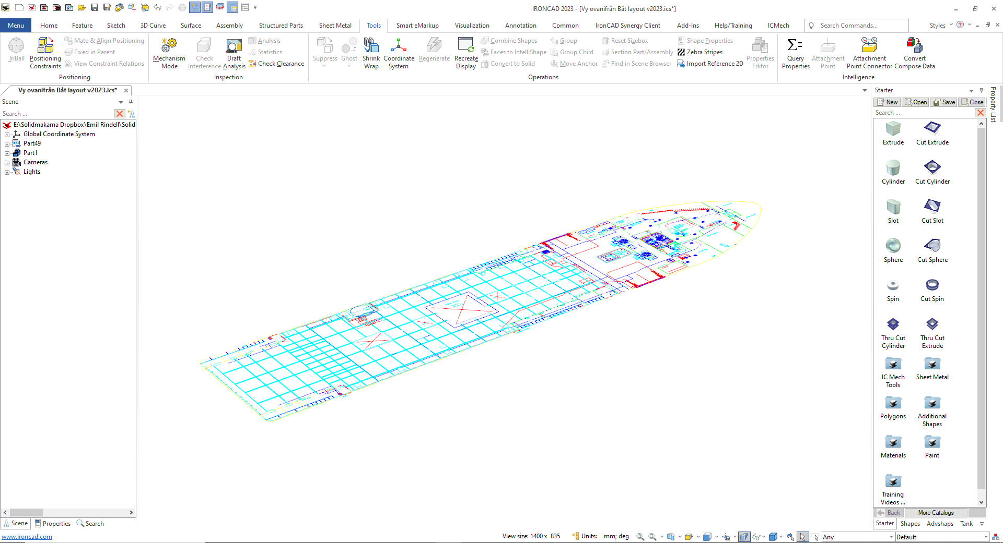
Task: Select Thru Cut Cylinder shape
Action: [893, 333]
